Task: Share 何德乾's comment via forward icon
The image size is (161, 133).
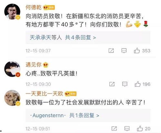Action: 111,51
